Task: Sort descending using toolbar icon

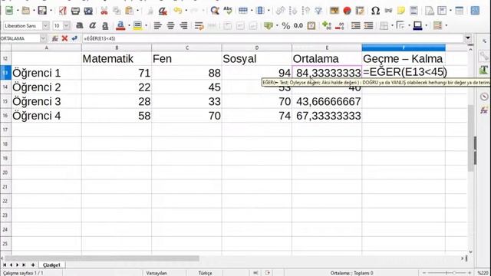Action: [305, 11]
